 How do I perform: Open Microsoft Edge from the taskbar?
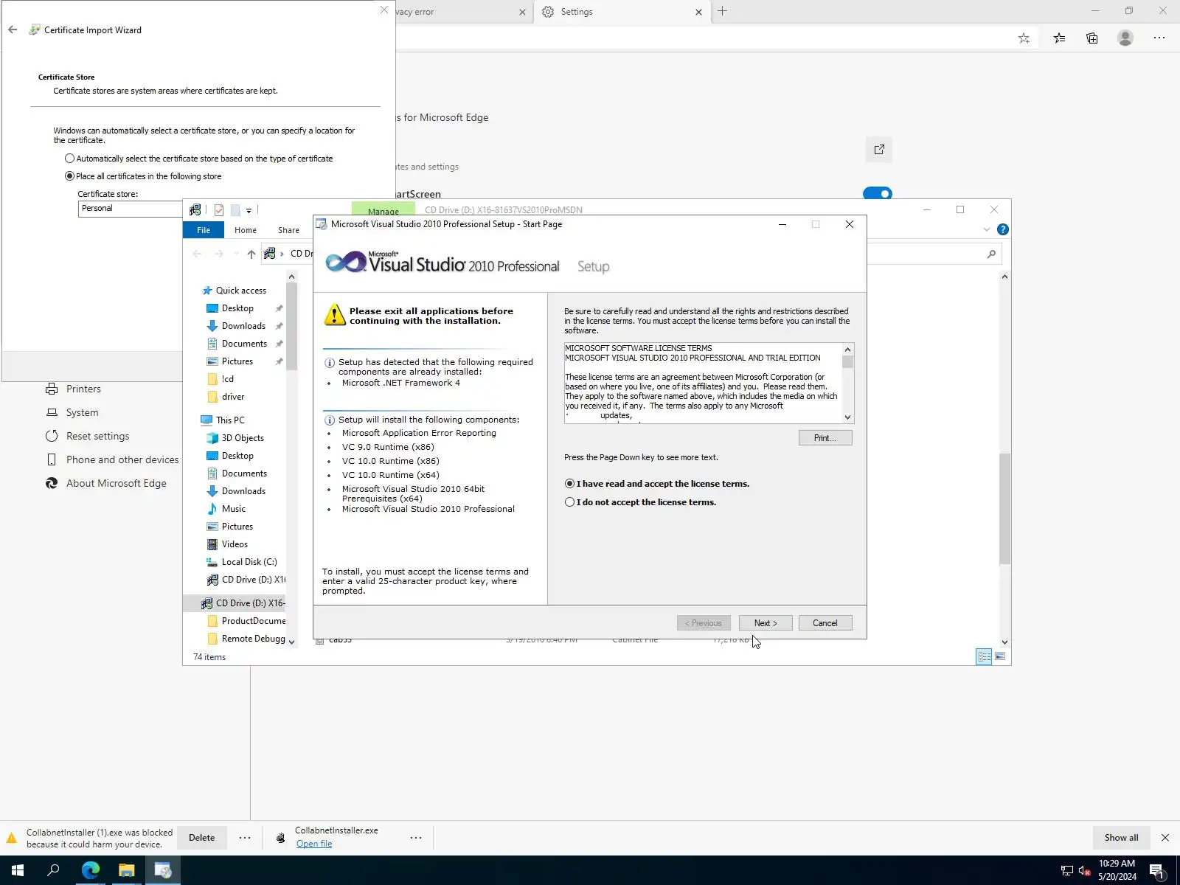(91, 870)
